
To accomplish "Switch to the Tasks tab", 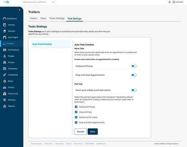I will tap(43, 18).
